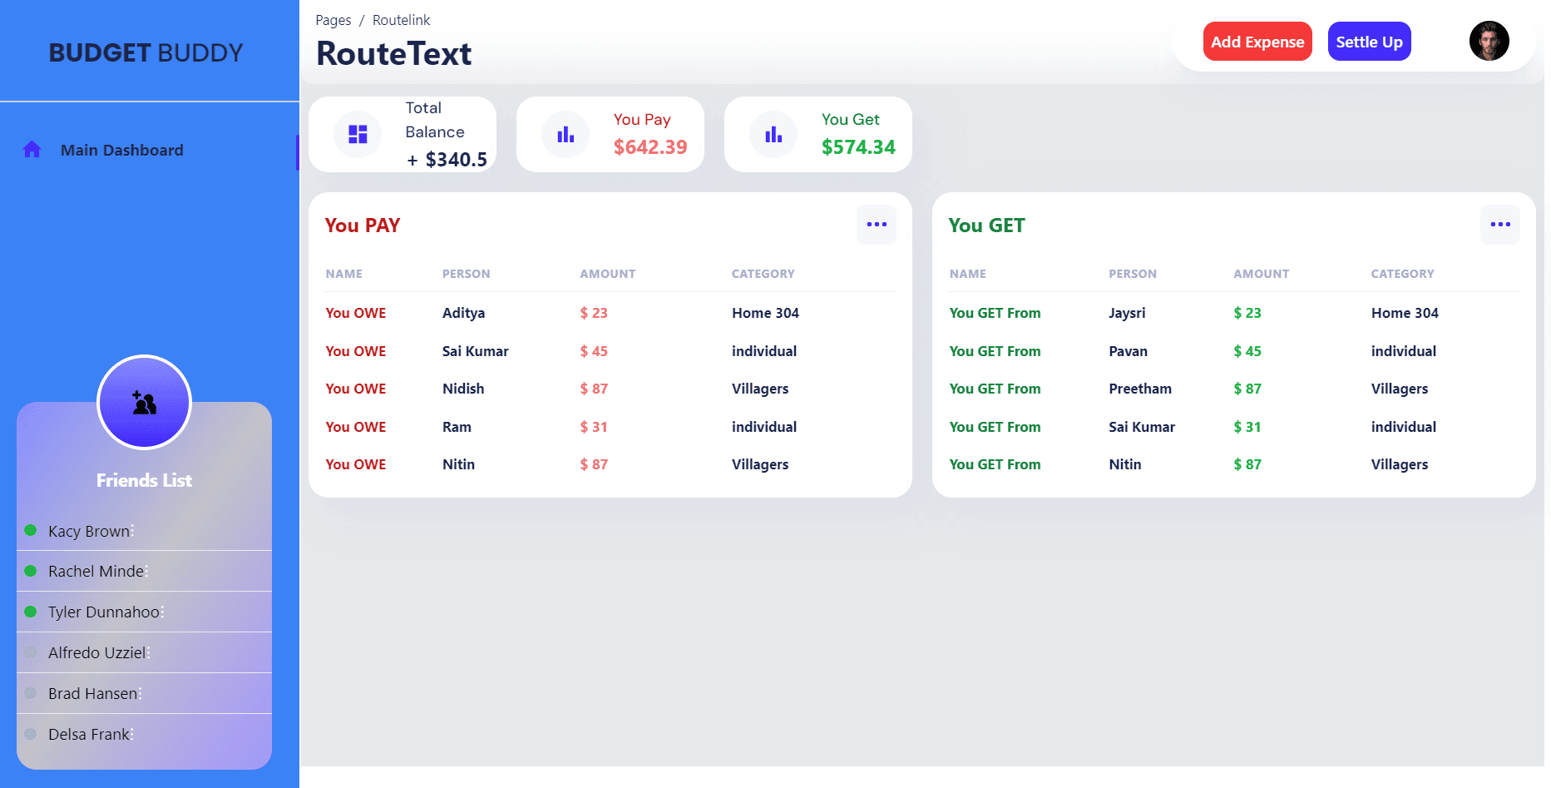Click Ram in the You PAY table

(457, 427)
